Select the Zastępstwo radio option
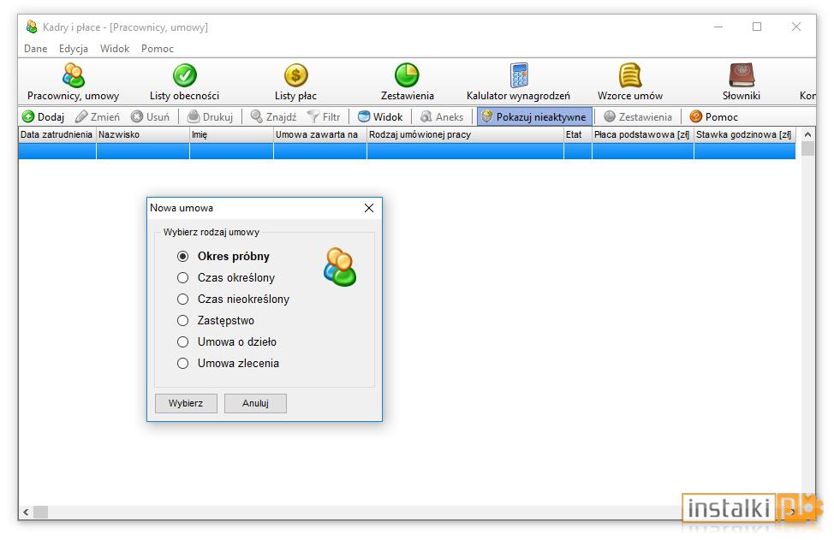The height and width of the screenshot is (540, 834). 182,321
